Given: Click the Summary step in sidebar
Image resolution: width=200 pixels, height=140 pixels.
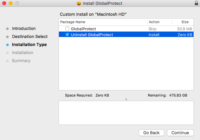Looking at the screenshot, I should [21, 61].
